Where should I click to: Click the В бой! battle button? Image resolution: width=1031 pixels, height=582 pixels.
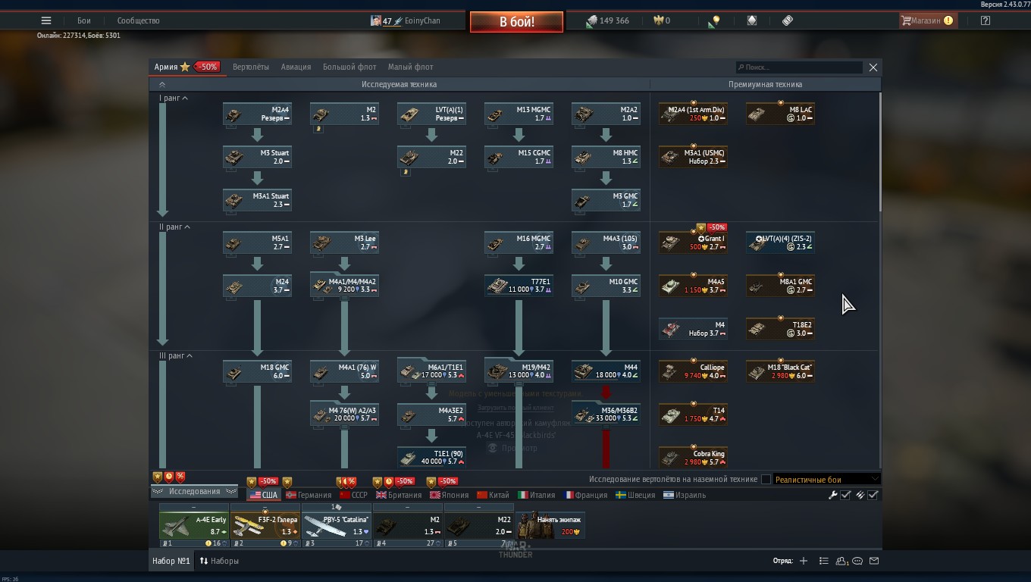516,22
